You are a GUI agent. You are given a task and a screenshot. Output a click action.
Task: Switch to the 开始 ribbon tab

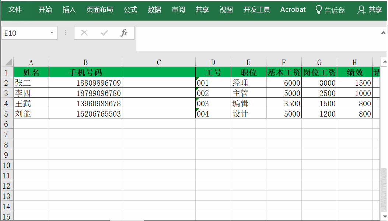click(x=45, y=10)
